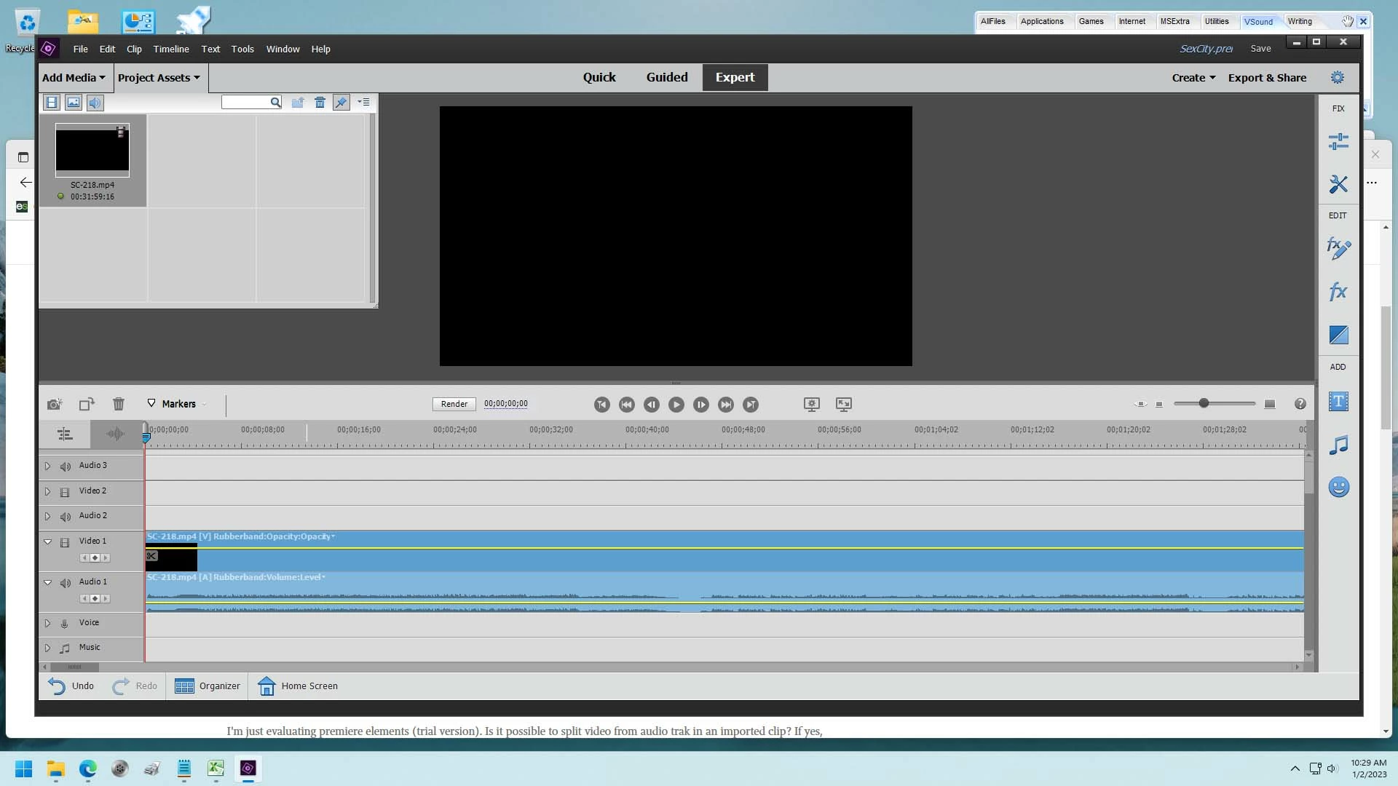
Task: Switch to the Guided tab
Action: click(x=666, y=77)
